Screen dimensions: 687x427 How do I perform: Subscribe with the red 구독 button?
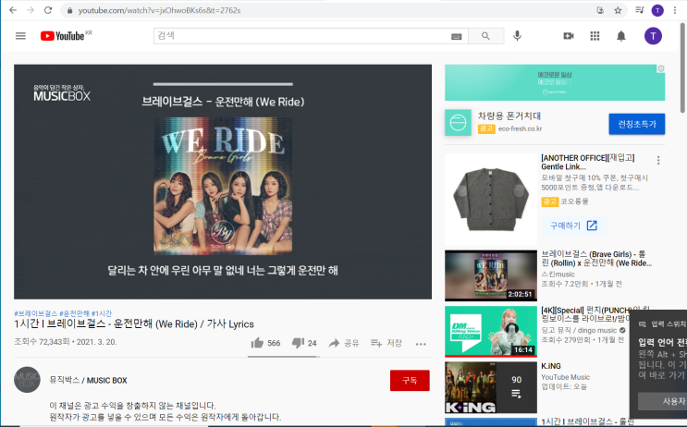[x=410, y=380]
